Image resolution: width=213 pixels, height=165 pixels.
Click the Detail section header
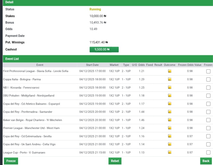point(108,3)
